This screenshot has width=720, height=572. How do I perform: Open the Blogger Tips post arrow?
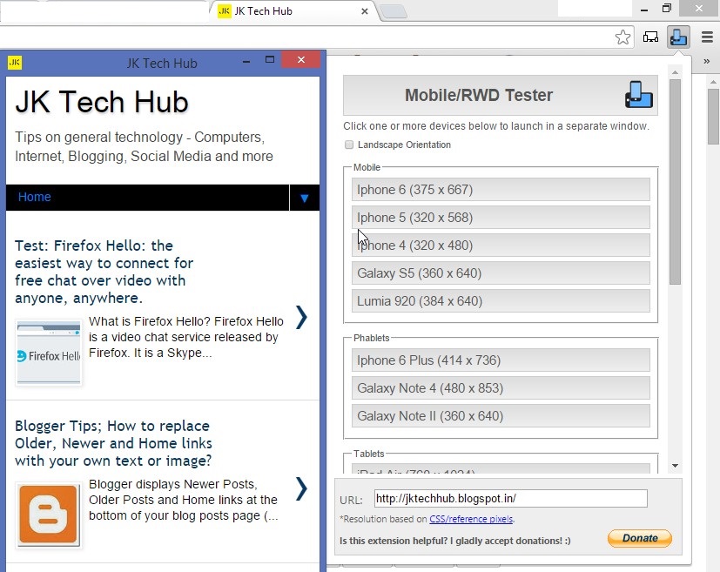point(301,488)
